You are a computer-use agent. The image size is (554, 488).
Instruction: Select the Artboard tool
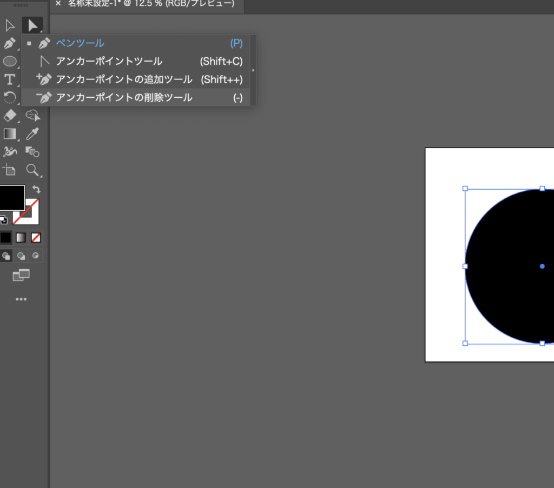point(10,170)
